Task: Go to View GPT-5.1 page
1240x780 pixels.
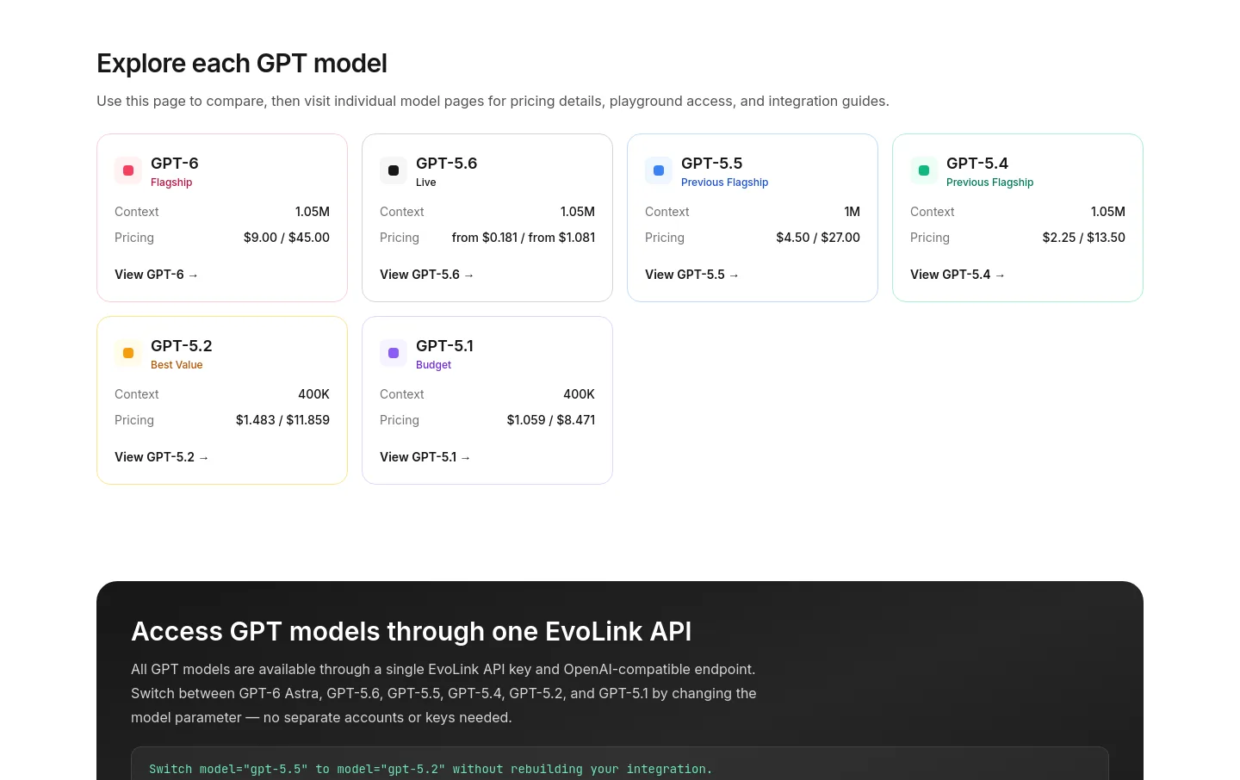Action: [x=425, y=457]
